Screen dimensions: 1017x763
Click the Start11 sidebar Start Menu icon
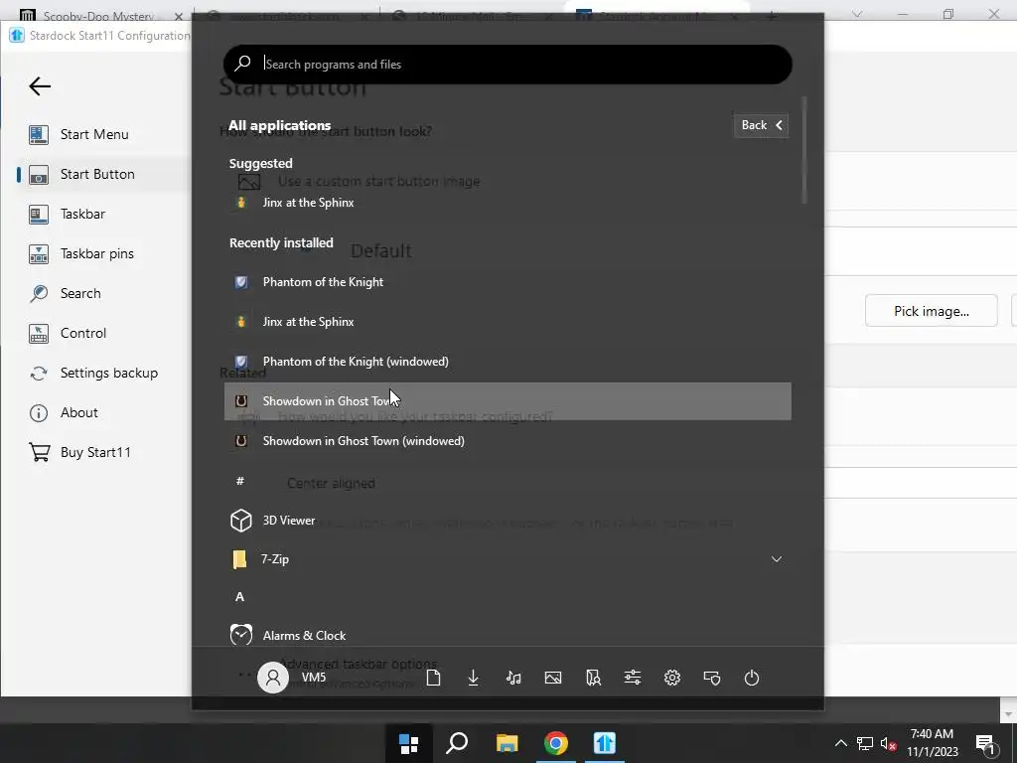click(39, 134)
